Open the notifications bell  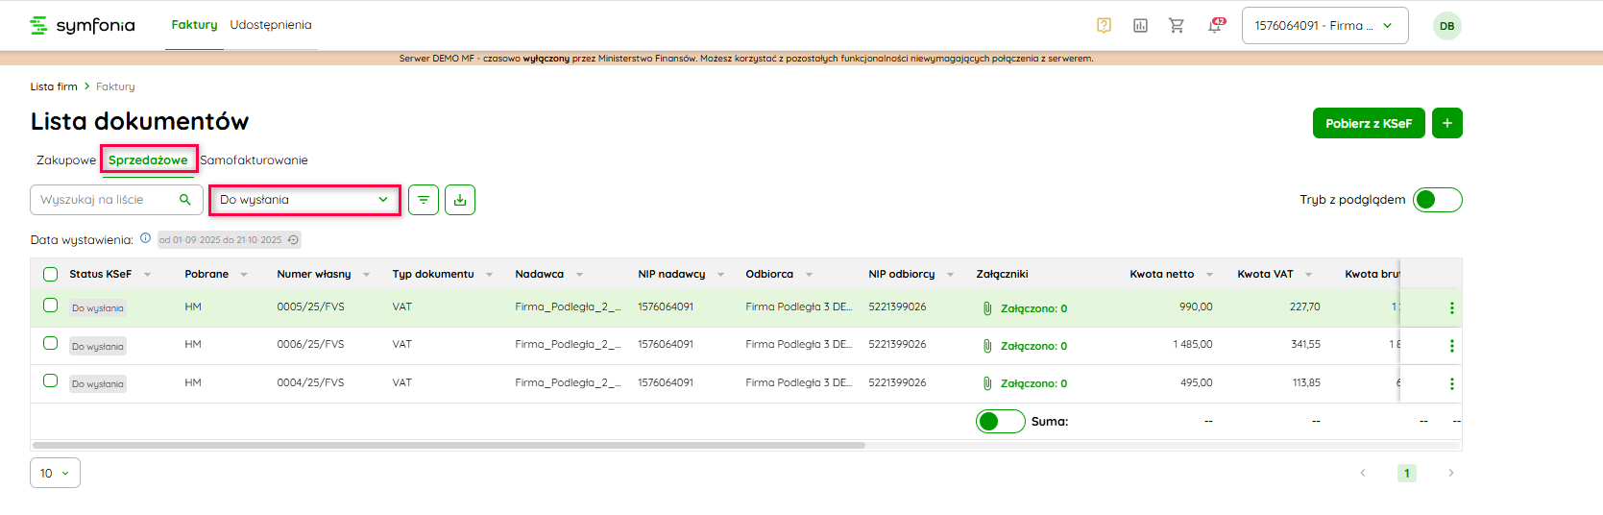click(1215, 26)
